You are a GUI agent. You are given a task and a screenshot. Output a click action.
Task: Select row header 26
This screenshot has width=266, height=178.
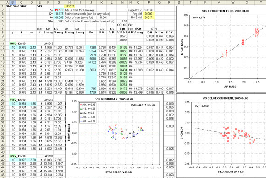coord(3,100)
